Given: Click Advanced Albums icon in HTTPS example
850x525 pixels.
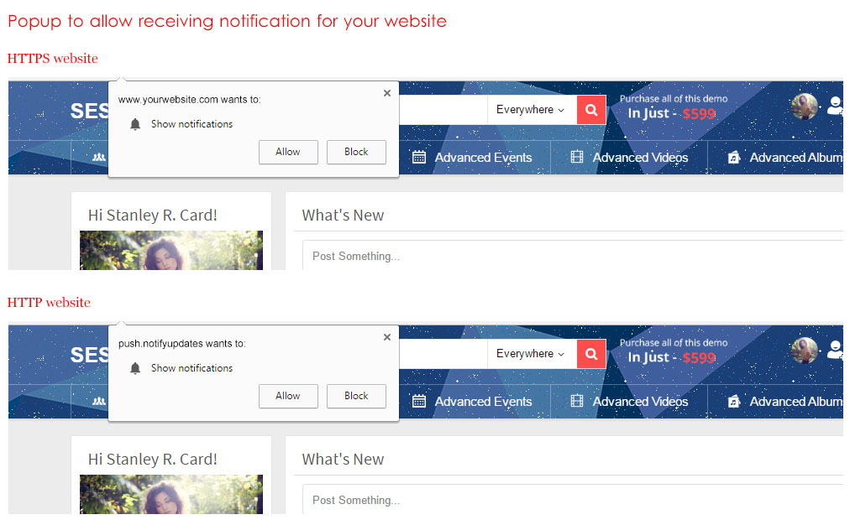Looking at the screenshot, I should coord(733,158).
